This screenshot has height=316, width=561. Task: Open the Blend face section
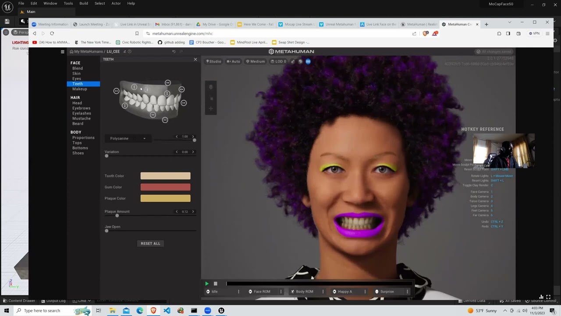coord(78,68)
